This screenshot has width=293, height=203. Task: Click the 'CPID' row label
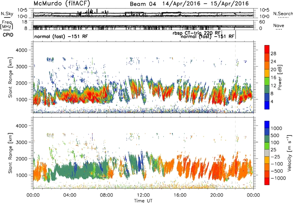pos(8,35)
